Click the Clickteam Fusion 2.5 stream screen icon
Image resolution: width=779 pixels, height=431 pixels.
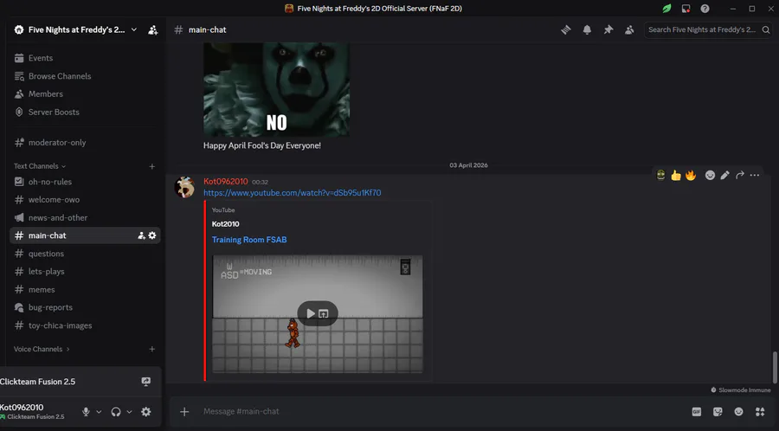tap(146, 382)
